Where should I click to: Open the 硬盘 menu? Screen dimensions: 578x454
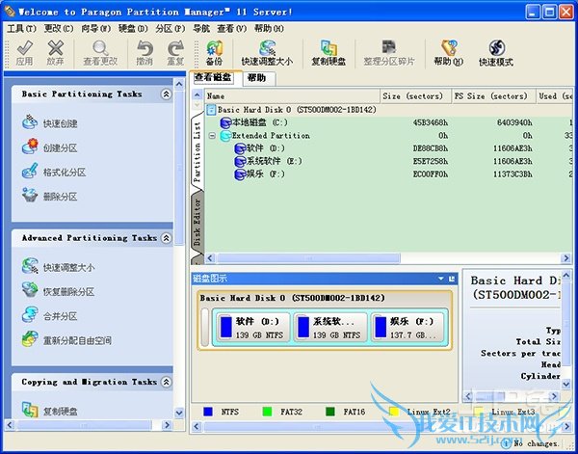tap(127, 29)
